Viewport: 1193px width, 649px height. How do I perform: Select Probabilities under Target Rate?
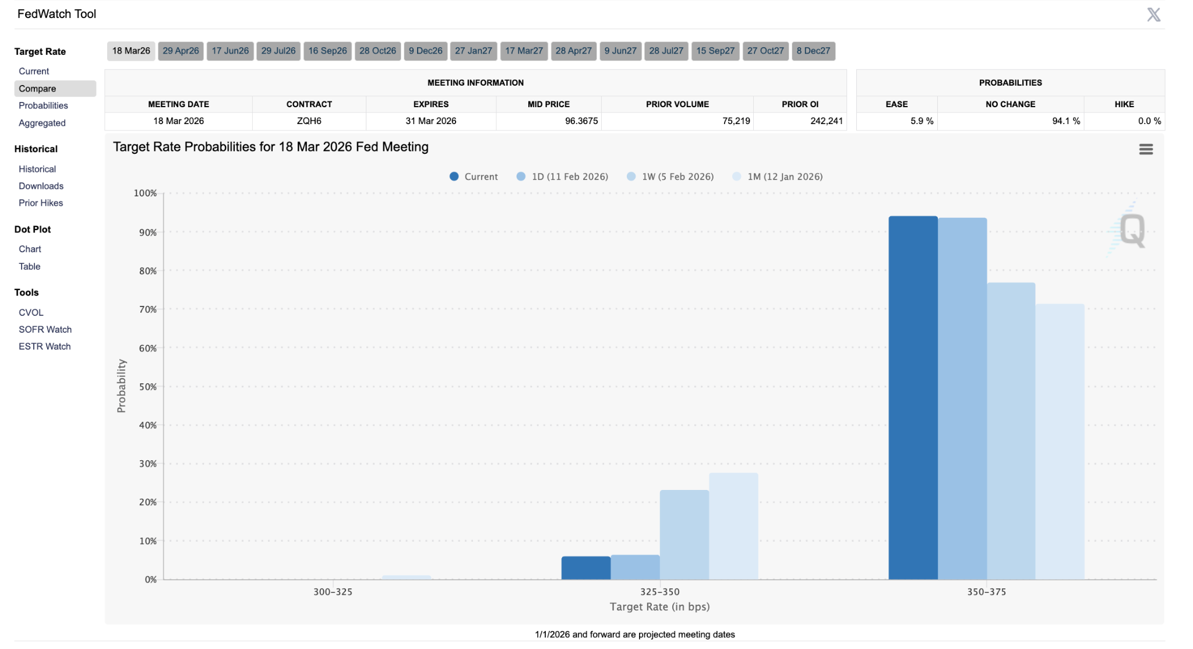tap(43, 105)
